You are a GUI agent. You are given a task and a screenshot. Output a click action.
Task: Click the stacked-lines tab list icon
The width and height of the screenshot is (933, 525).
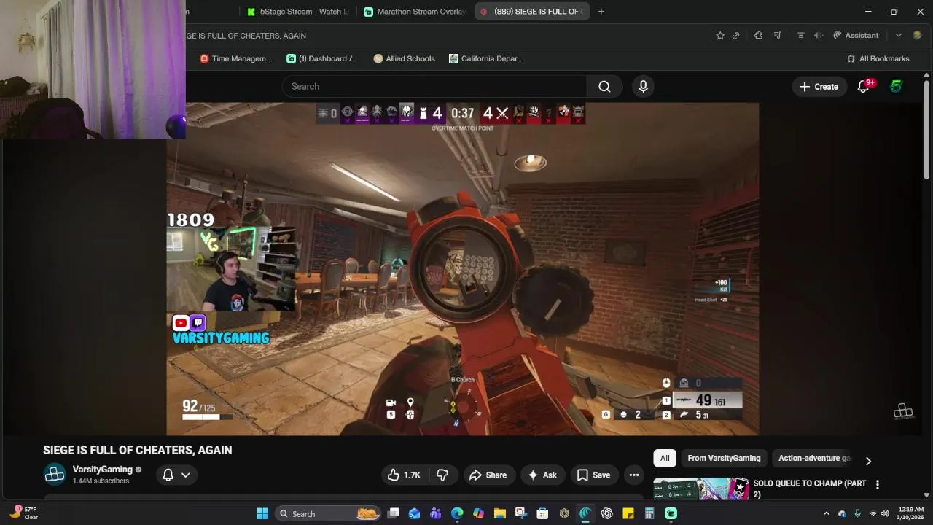(800, 35)
